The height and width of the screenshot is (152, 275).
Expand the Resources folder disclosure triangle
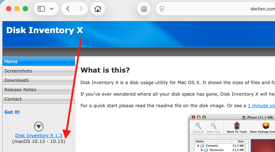[x=202, y=150]
